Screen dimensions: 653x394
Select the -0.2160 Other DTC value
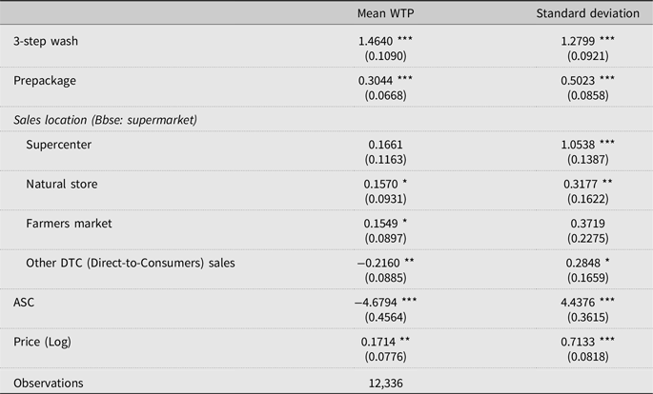(x=378, y=263)
